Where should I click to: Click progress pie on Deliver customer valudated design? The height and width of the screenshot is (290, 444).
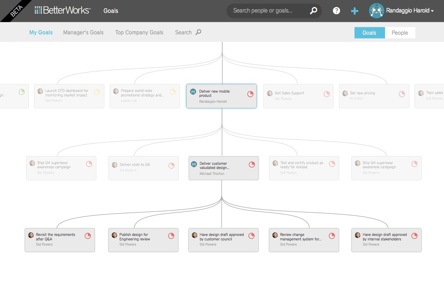[252, 164]
